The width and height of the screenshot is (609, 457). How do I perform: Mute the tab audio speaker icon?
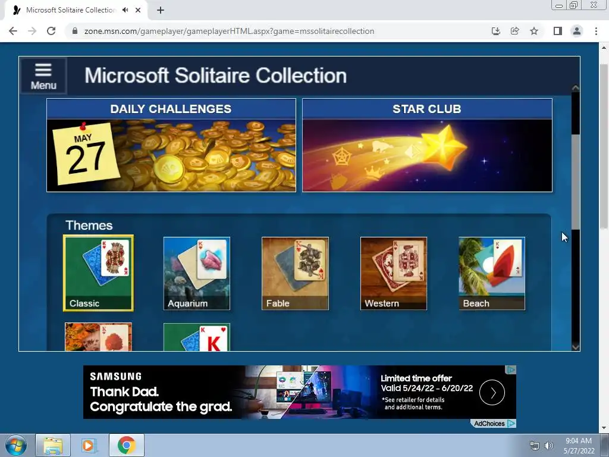click(125, 10)
